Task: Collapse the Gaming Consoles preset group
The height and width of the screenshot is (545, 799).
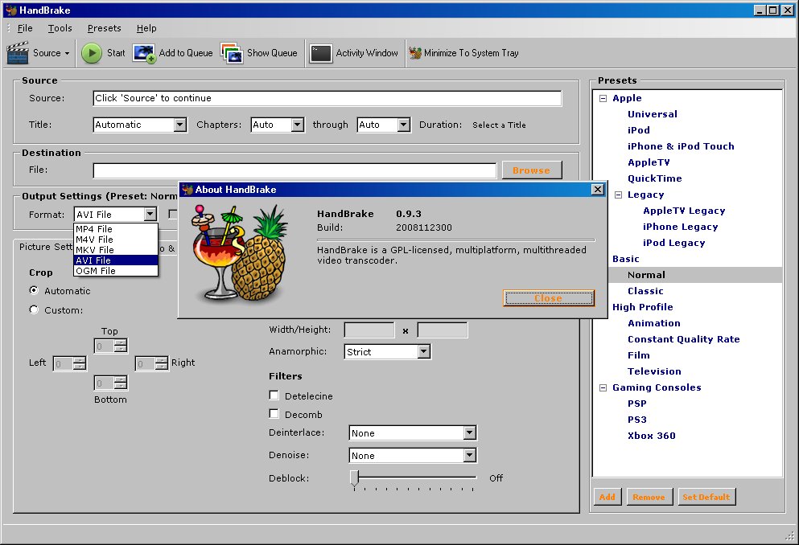Action: (603, 387)
